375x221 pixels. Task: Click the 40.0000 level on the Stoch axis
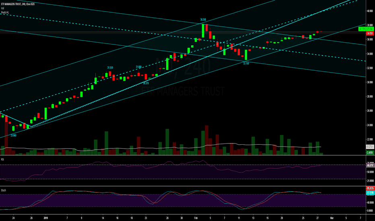tap(370, 203)
